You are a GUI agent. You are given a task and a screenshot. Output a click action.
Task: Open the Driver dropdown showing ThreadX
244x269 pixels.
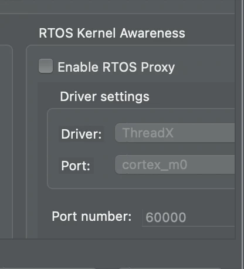[x=175, y=133]
